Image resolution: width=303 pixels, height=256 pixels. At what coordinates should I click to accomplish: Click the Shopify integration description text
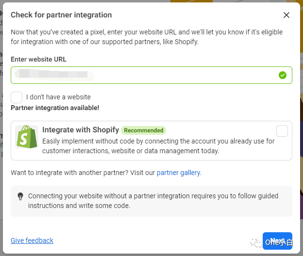(158, 146)
